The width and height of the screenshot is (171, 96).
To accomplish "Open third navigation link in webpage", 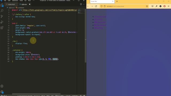I will pos(100,22).
